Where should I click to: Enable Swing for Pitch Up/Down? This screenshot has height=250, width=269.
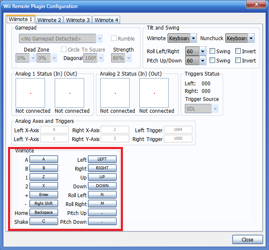[213, 60]
